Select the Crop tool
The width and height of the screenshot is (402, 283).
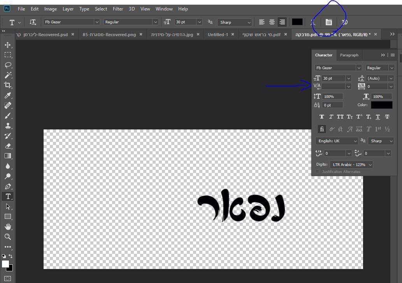coord(8,85)
